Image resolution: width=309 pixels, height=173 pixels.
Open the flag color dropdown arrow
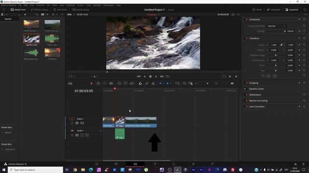coord(163,83)
